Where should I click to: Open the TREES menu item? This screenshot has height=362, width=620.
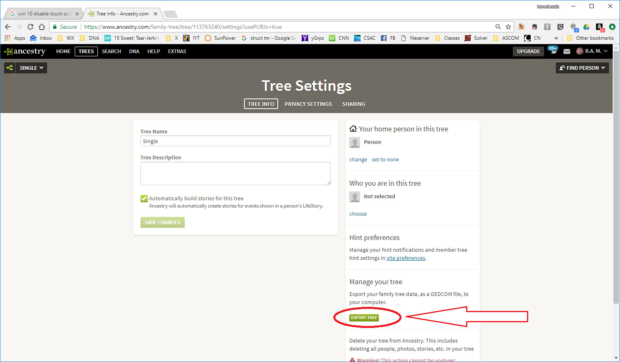coord(86,51)
